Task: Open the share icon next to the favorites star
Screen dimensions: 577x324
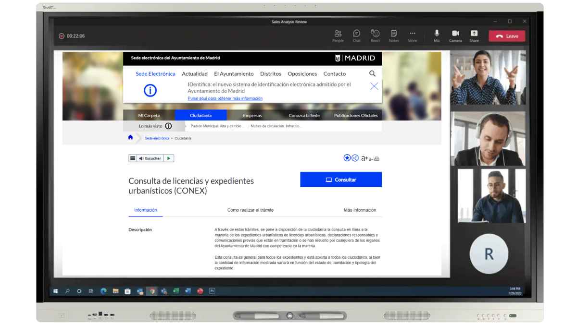Action: (x=355, y=158)
